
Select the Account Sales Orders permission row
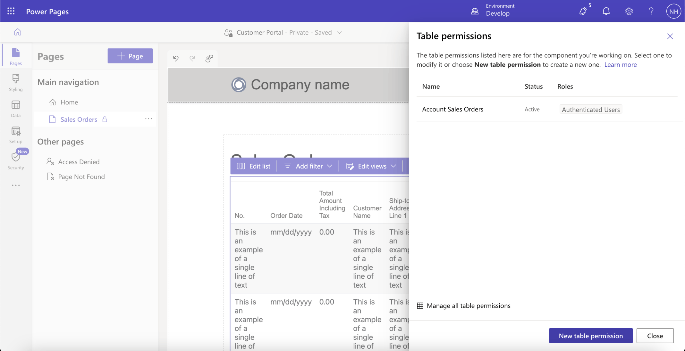pos(452,109)
